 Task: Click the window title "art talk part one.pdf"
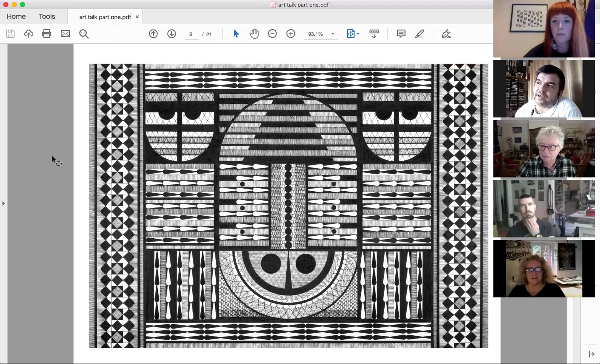303,5
